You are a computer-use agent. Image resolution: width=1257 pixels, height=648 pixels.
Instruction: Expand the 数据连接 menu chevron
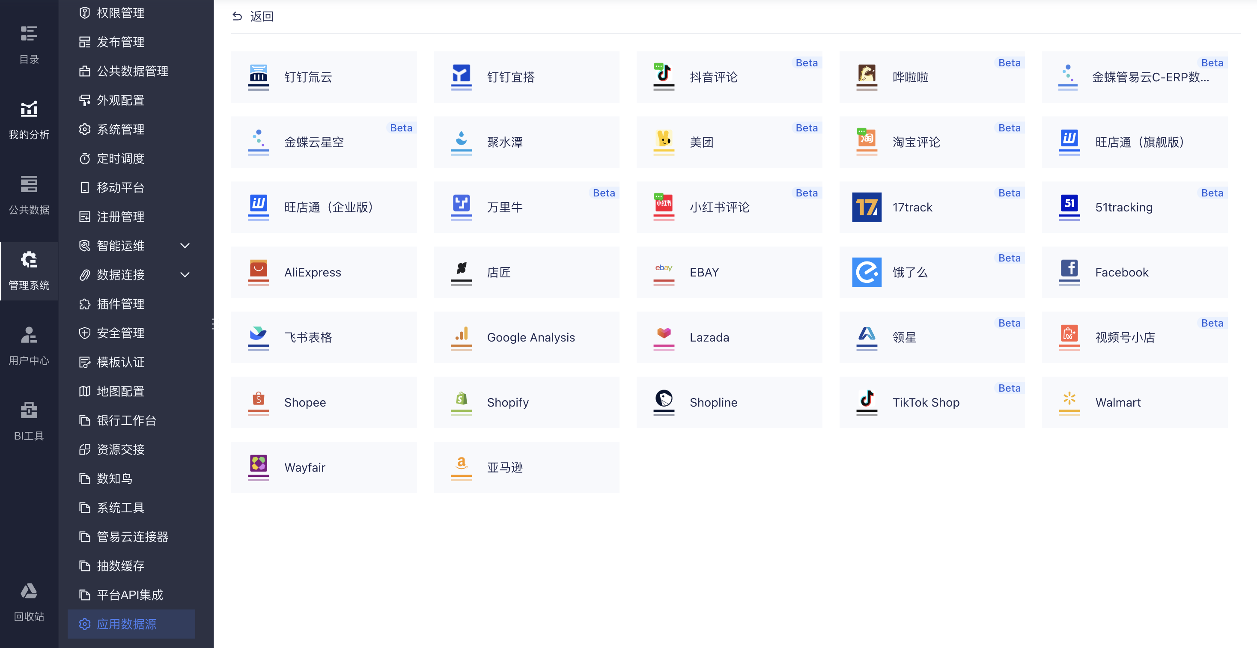(x=185, y=275)
